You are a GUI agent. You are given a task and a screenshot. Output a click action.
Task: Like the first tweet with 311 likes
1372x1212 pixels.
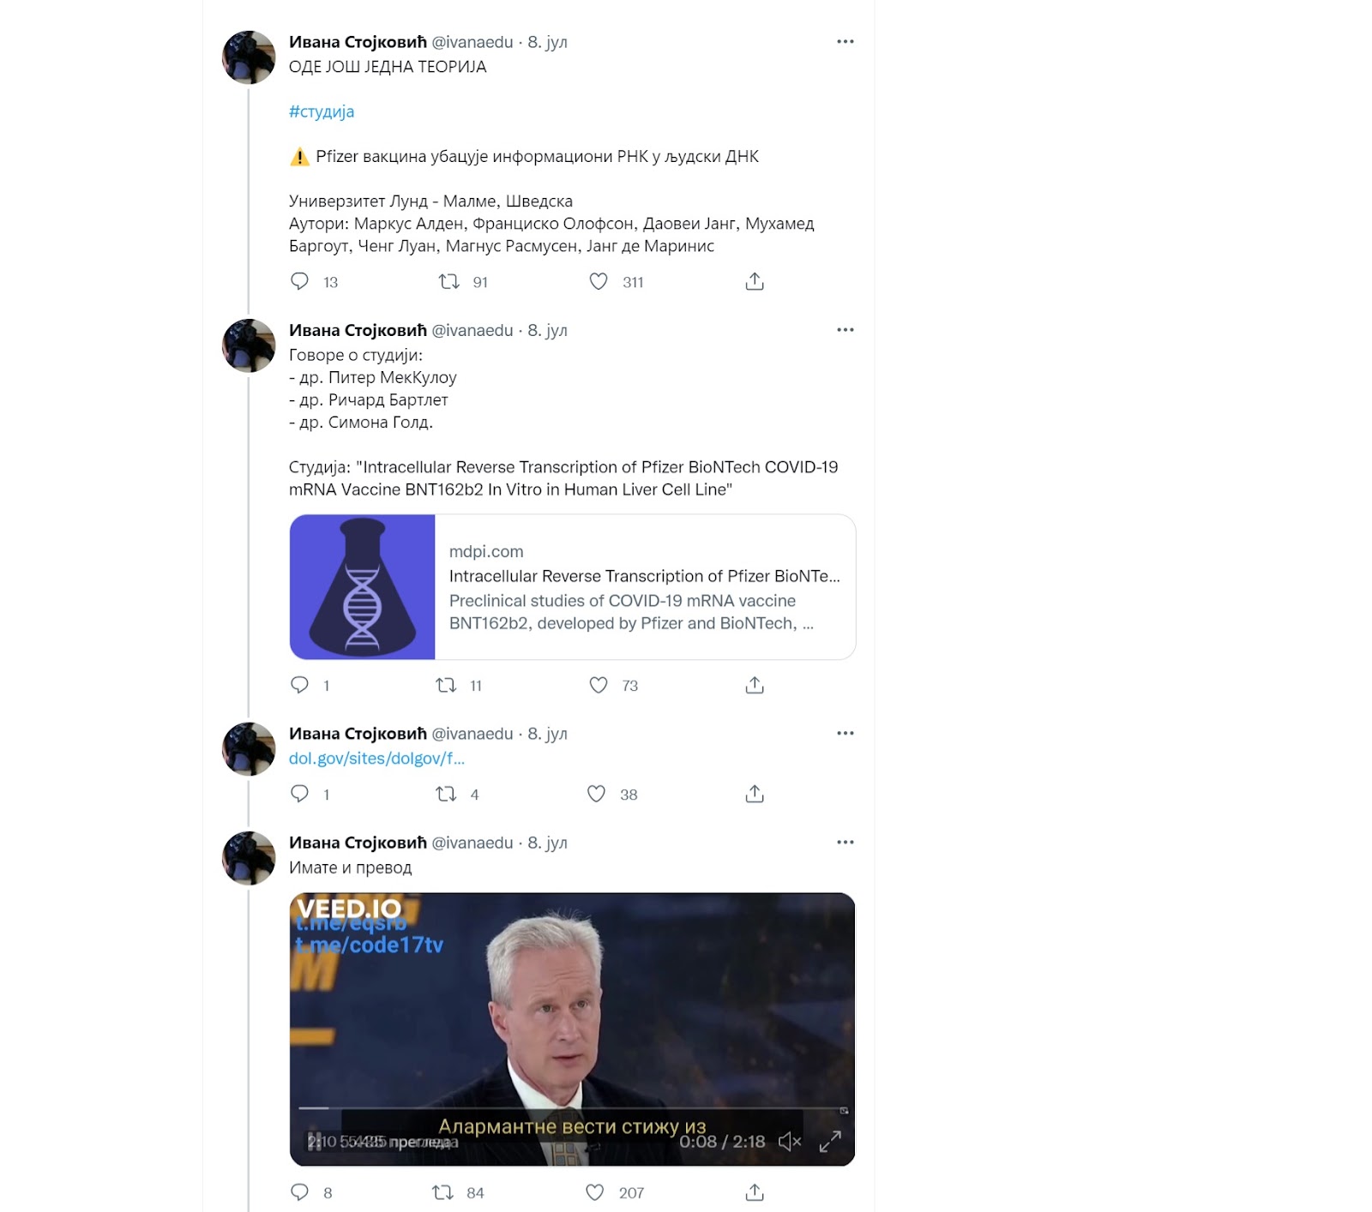tap(599, 281)
